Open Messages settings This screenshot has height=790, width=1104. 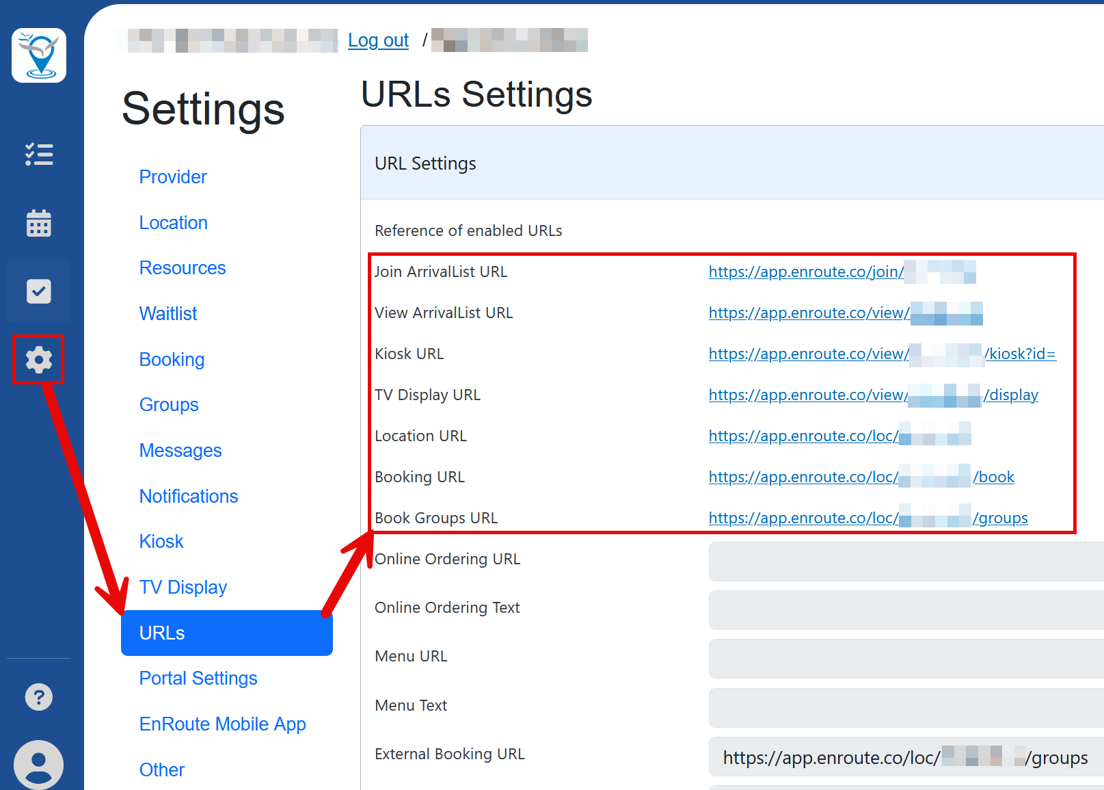pos(180,451)
